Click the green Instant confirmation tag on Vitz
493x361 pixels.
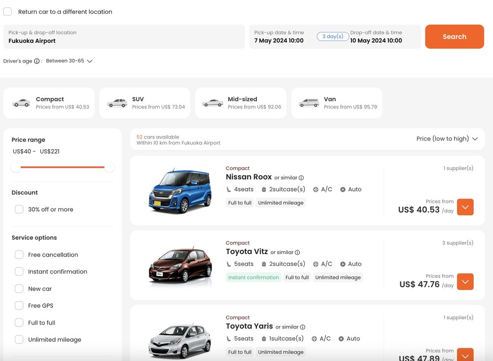tap(253, 277)
